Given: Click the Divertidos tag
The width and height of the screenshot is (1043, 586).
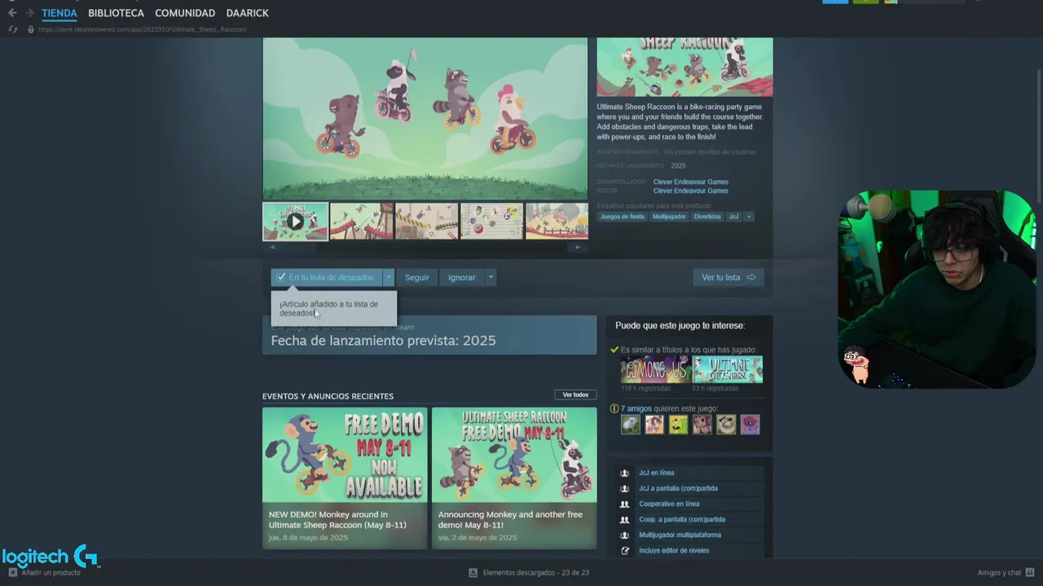Looking at the screenshot, I should coord(707,216).
